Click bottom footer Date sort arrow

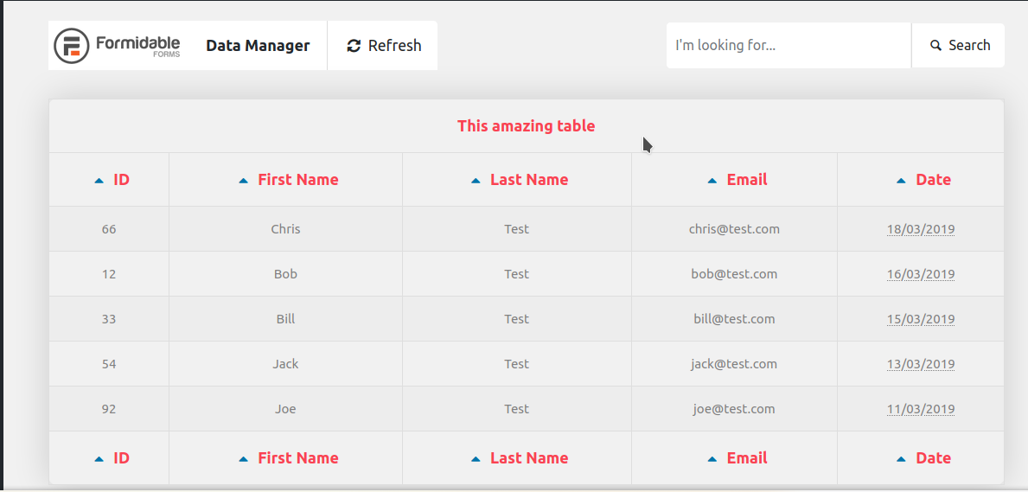(901, 459)
